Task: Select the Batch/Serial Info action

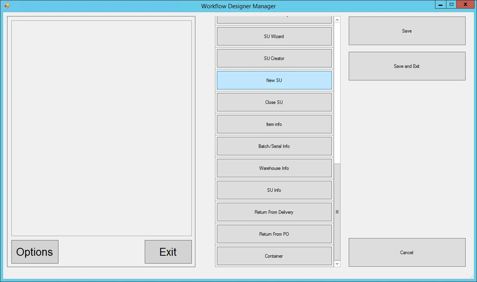Action: tap(274, 146)
